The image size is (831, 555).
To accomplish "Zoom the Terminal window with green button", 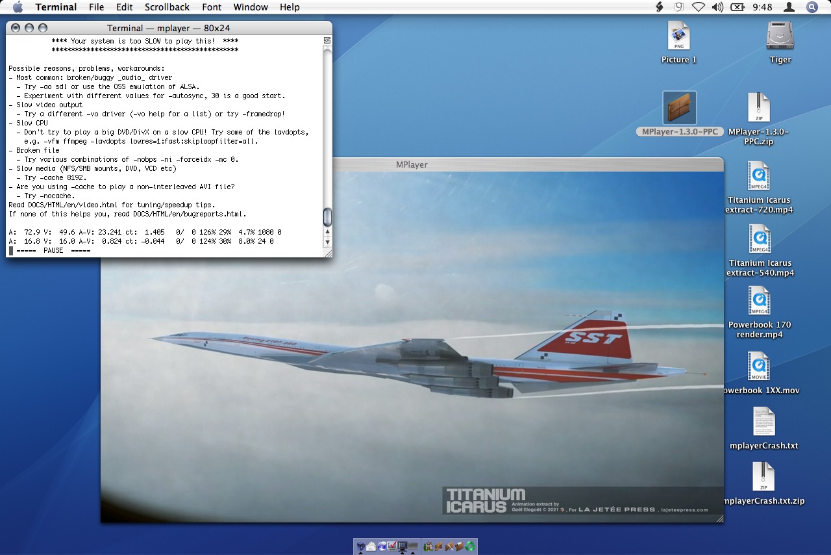I will pos(43,28).
